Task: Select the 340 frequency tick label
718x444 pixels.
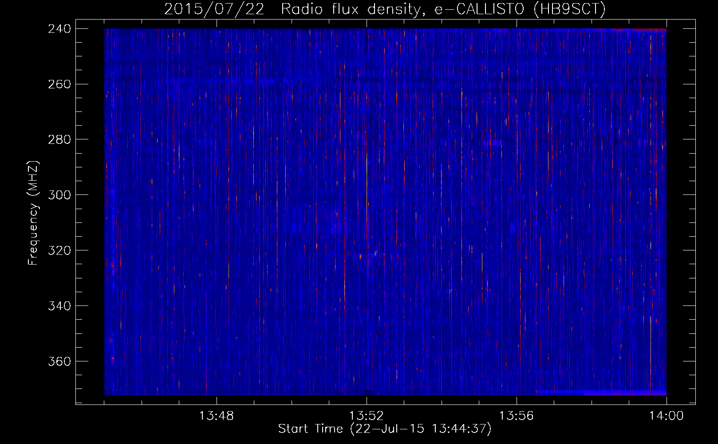Action: 59,306
